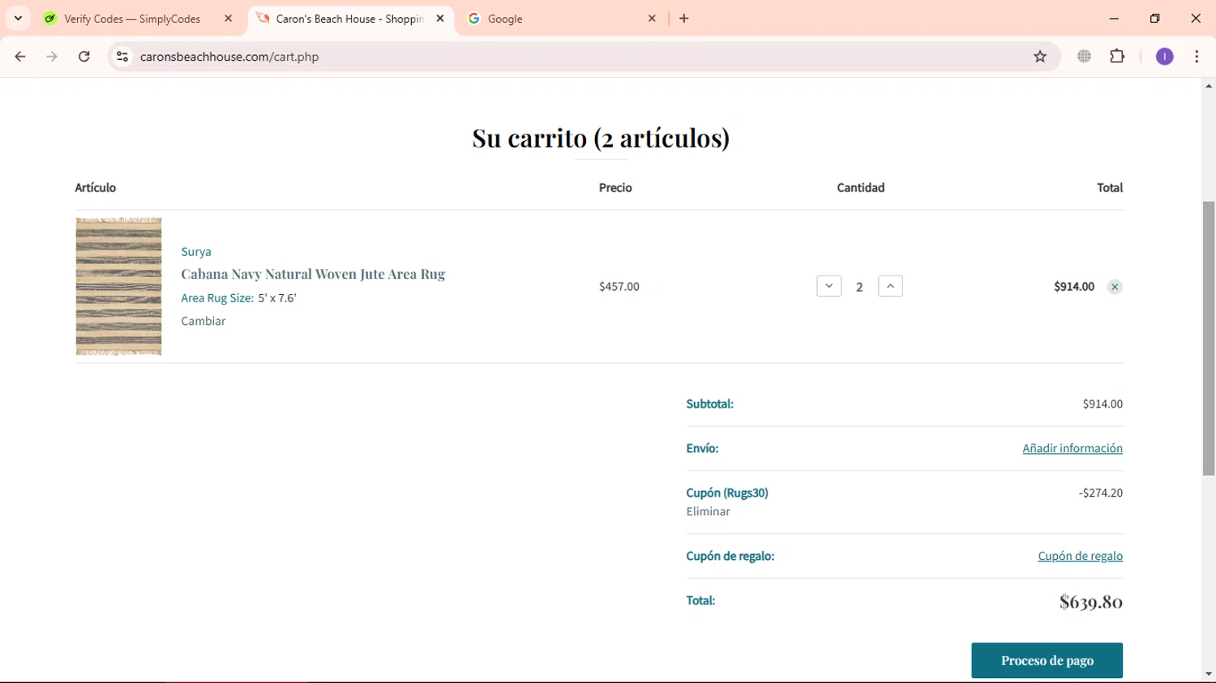Click the Envío: label
Screen dimensions: 1216x683
coord(702,448)
